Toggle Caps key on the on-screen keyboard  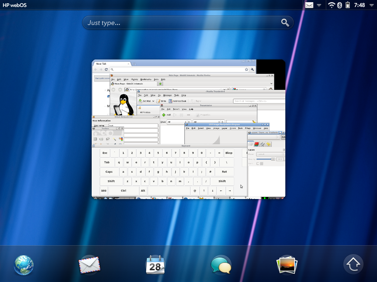[109, 172]
